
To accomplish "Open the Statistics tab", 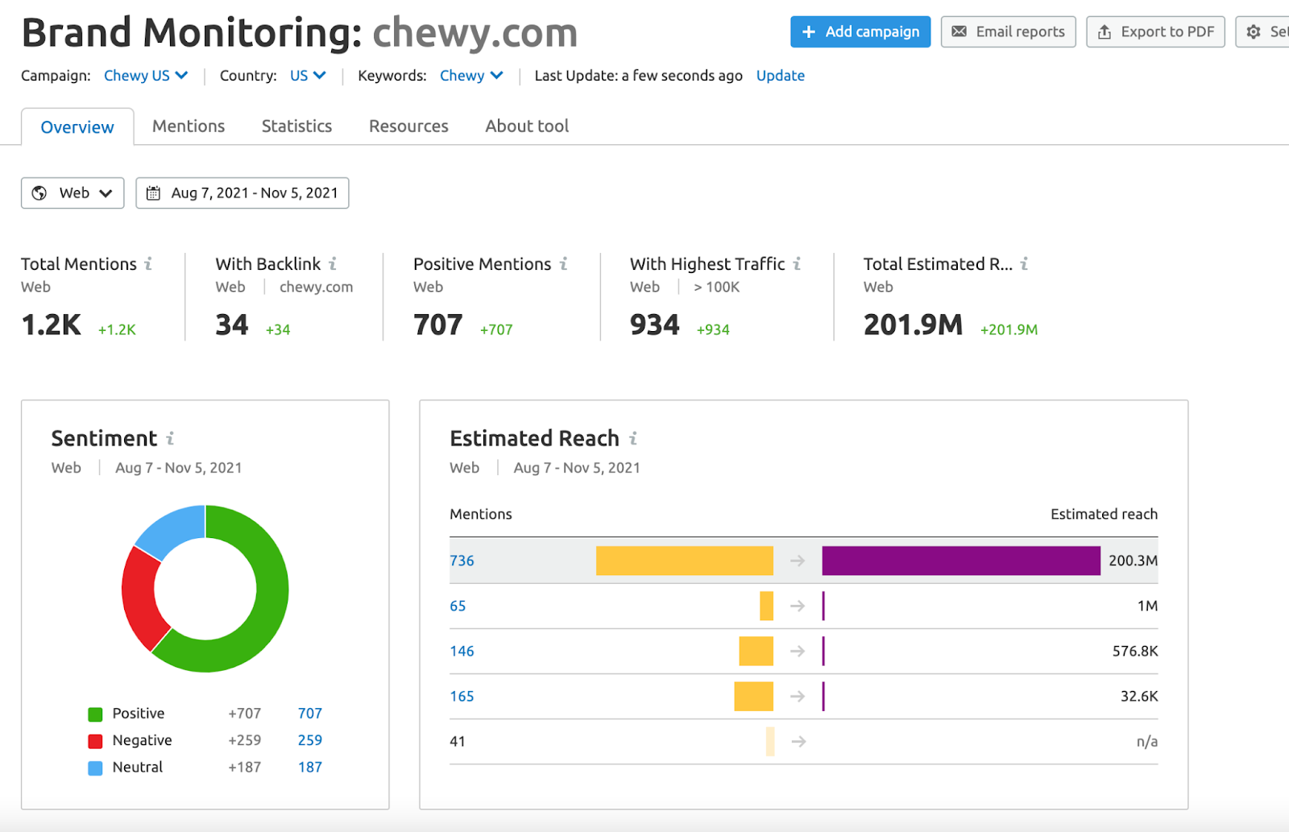I will pyautogui.click(x=296, y=126).
